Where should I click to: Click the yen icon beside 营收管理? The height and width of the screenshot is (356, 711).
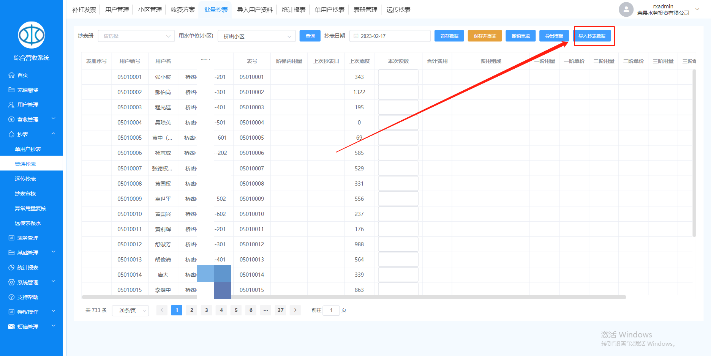pyautogui.click(x=11, y=120)
